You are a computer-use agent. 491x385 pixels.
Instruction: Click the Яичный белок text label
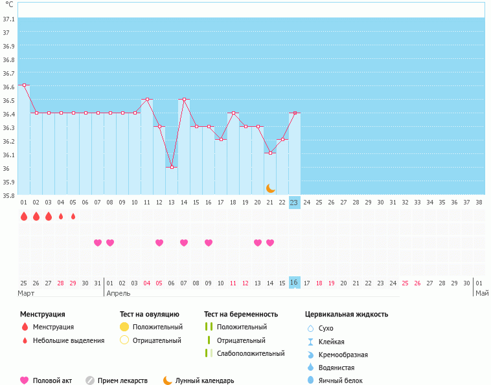(x=340, y=380)
